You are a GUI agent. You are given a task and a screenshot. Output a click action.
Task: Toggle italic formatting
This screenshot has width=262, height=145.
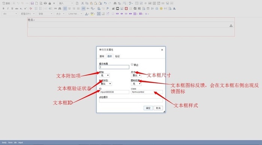[8, 9]
